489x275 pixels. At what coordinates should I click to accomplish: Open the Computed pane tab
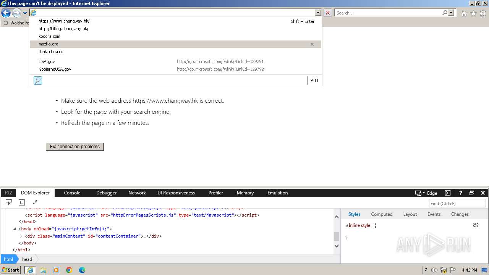click(382, 214)
